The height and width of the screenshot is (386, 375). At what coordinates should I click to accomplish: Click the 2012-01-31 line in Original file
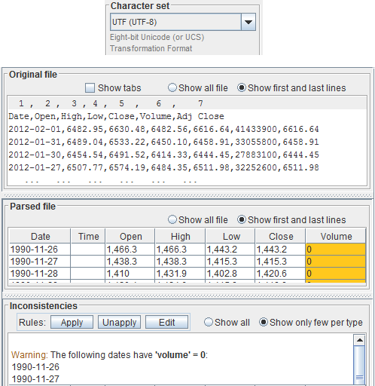coord(163,142)
